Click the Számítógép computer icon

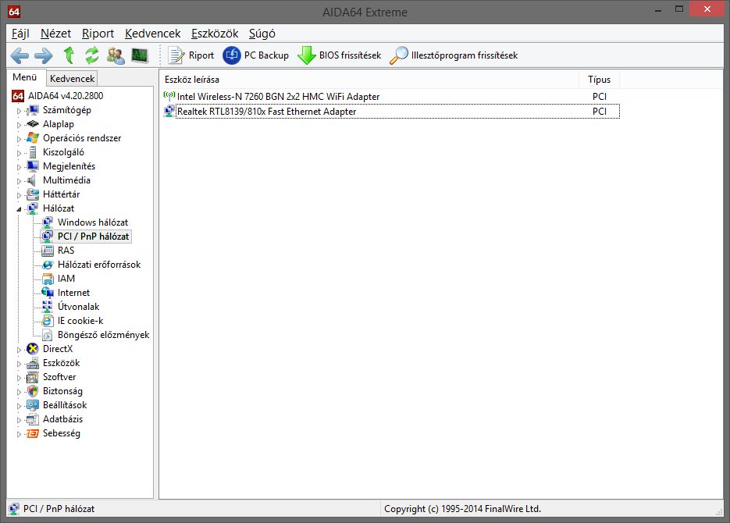33,110
